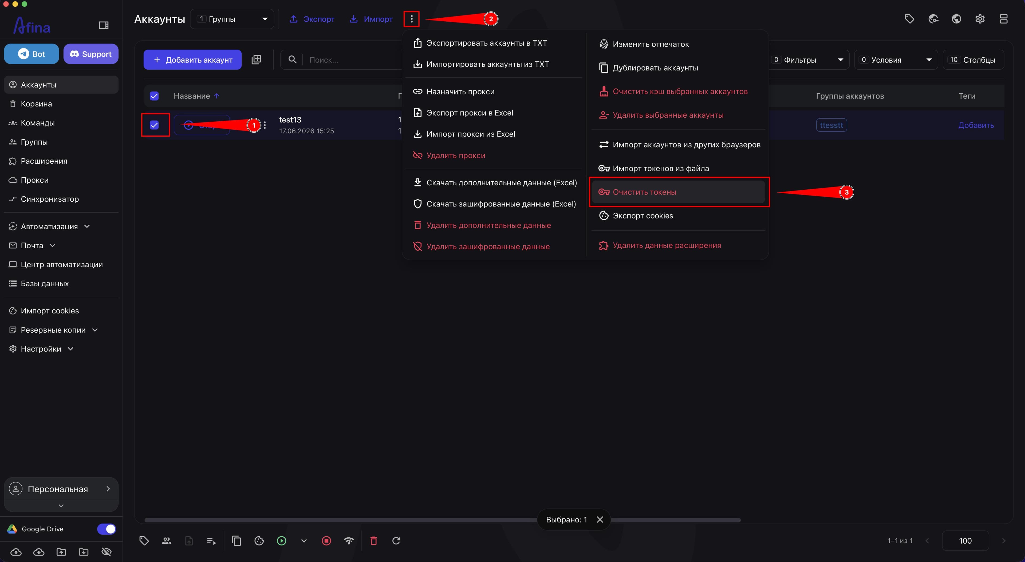Select Назначить прокси menu item
1025x562 pixels.
click(493, 91)
